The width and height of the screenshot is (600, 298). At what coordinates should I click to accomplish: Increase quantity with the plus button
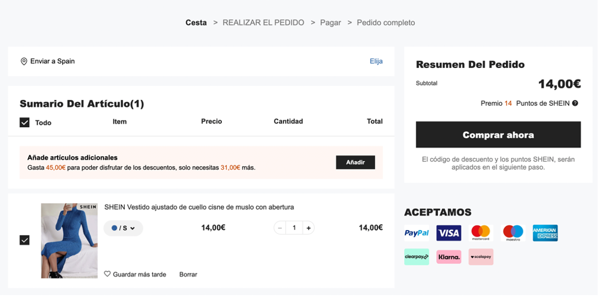(x=308, y=228)
